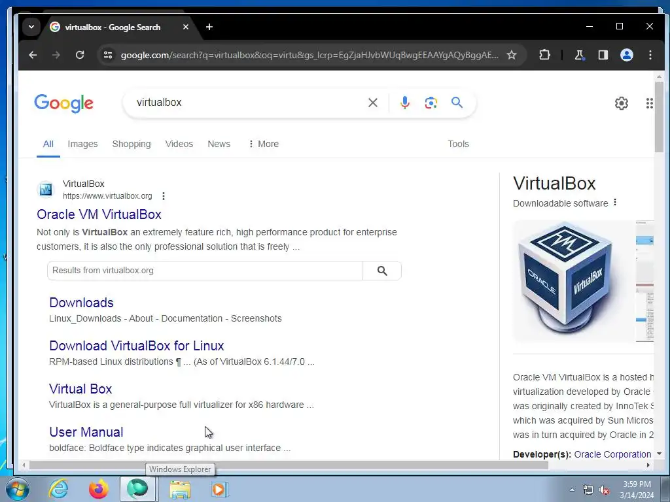This screenshot has width=670, height=502.
Task: Show hidden tray icons arrow
Action: pos(572,490)
